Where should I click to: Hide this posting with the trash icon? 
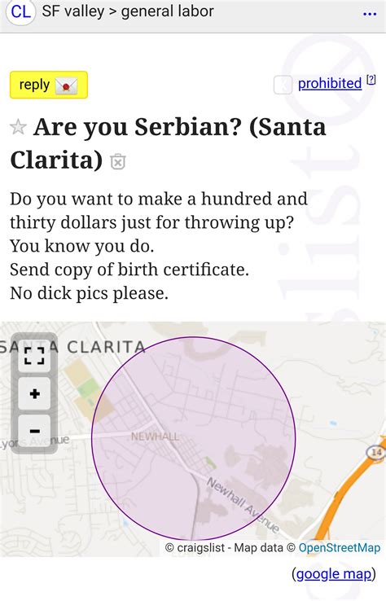pyautogui.click(x=118, y=161)
